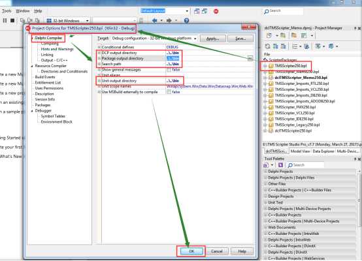Image resolution: width=362 pixels, height=261 pixels.
Task: Click the Tool Palette vertical scrollbar
Action: [x=359, y=215]
